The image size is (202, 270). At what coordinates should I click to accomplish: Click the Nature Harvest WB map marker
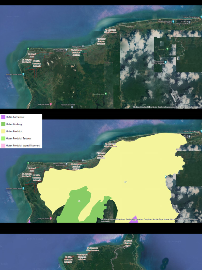tap(72, 107)
